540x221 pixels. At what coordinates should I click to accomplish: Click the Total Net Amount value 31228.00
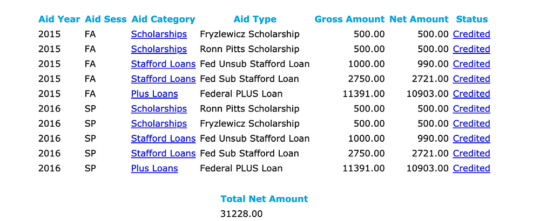click(x=241, y=214)
